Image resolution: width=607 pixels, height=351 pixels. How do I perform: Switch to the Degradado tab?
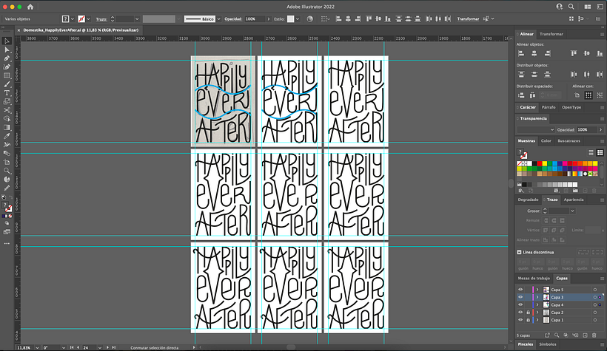pos(528,200)
